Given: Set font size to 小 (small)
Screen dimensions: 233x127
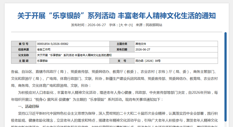Looking at the screenshot, I should (x=130, y=25).
